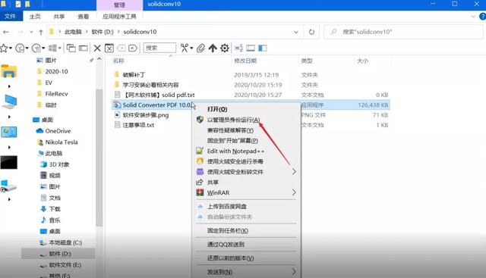Open the address bar history dropdown
Viewport: 486px width, 278px height.
coord(296,32)
